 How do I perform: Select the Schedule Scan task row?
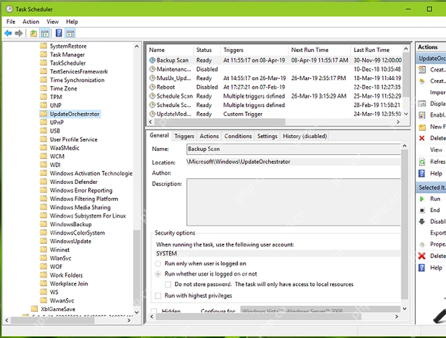(275, 96)
